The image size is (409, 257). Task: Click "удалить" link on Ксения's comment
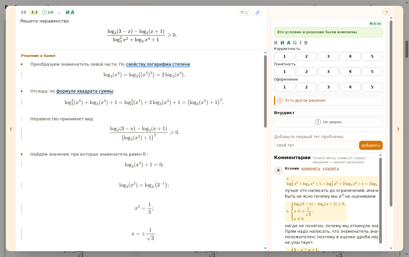(x=331, y=169)
